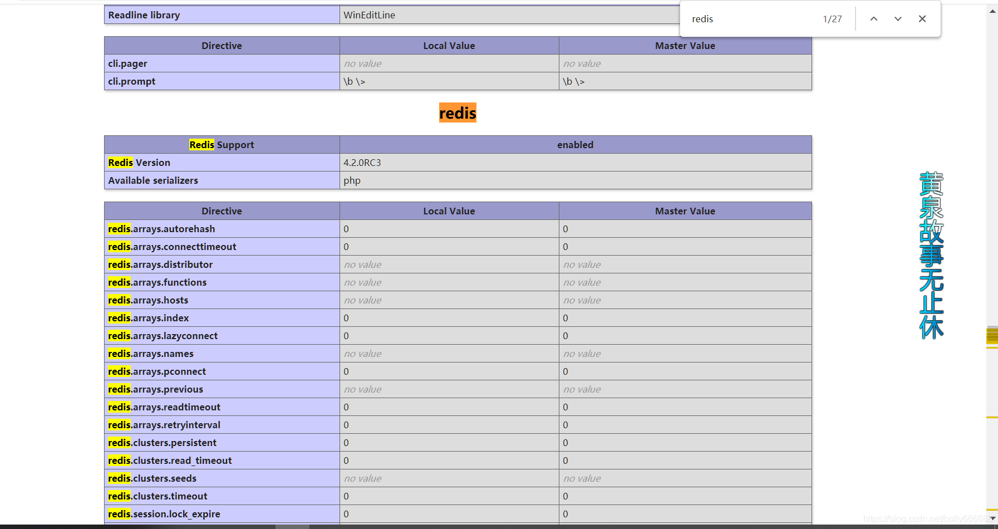Click redis.arrays.lazyconnect directive
This screenshot has height=529, width=998.
tap(163, 336)
